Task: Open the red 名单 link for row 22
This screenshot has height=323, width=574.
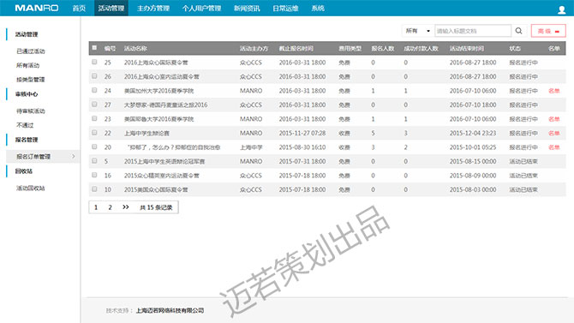Action: coord(553,134)
